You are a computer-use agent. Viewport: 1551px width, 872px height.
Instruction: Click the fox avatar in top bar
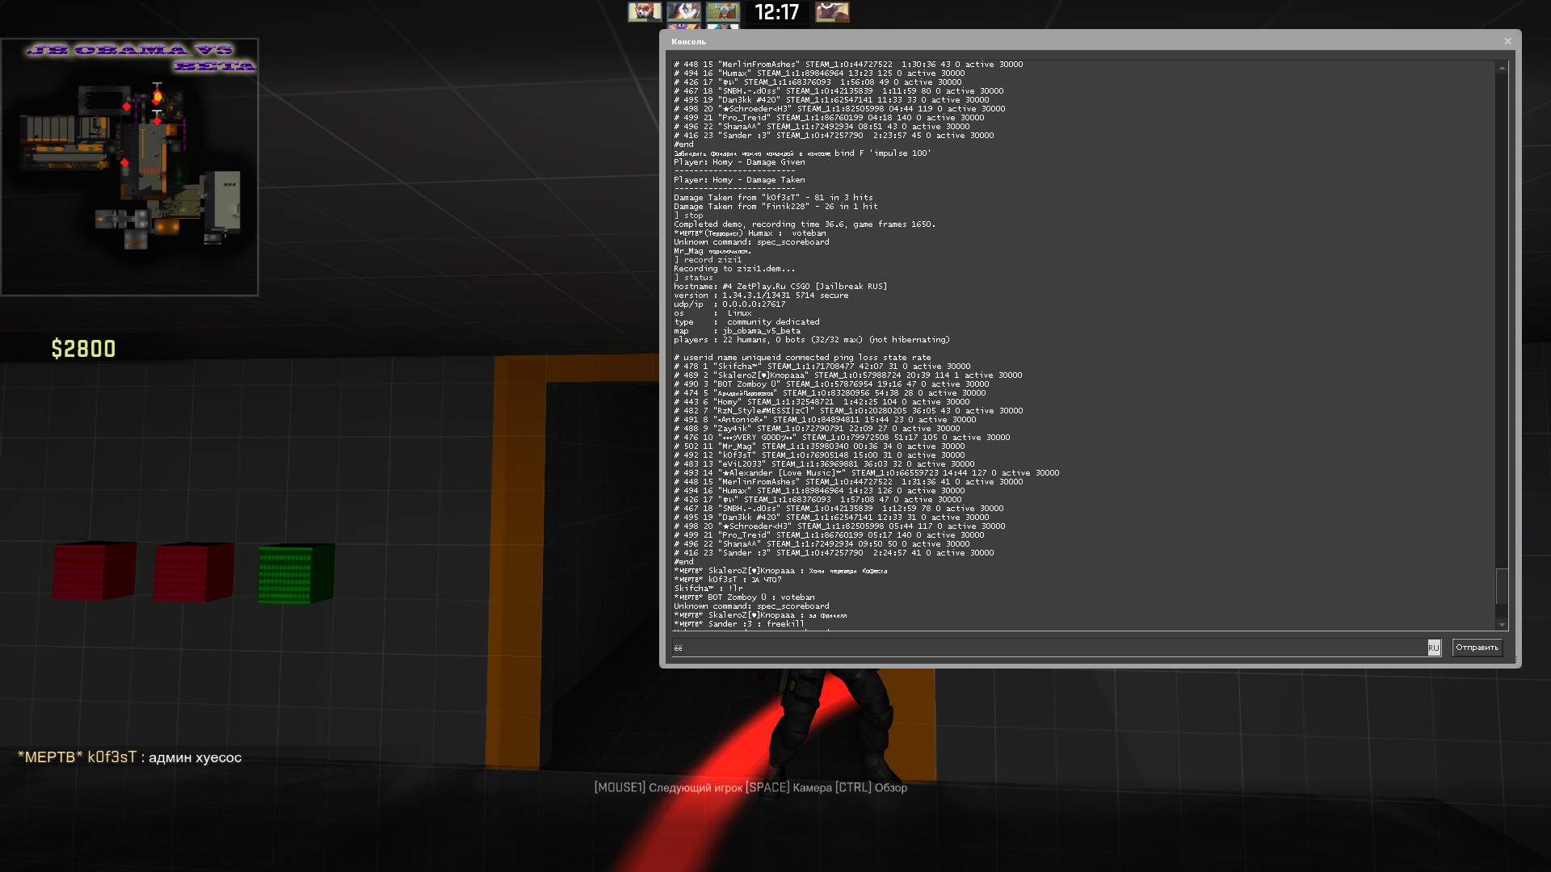point(644,12)
